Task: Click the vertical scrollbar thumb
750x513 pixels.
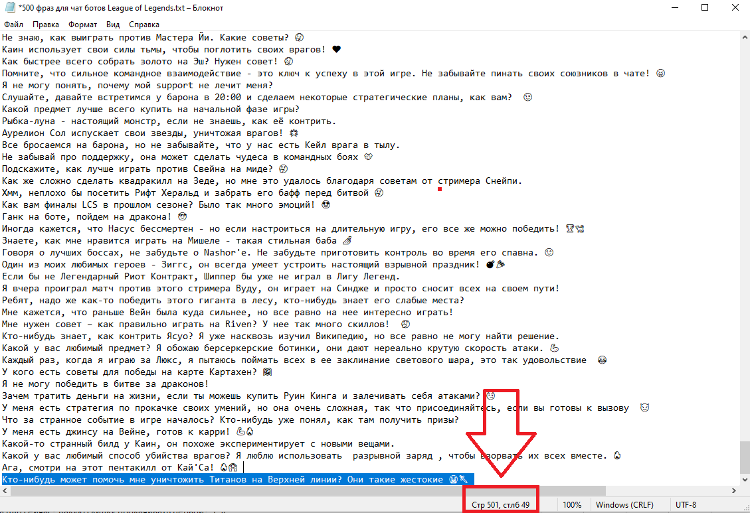Action: pos(744,458)
